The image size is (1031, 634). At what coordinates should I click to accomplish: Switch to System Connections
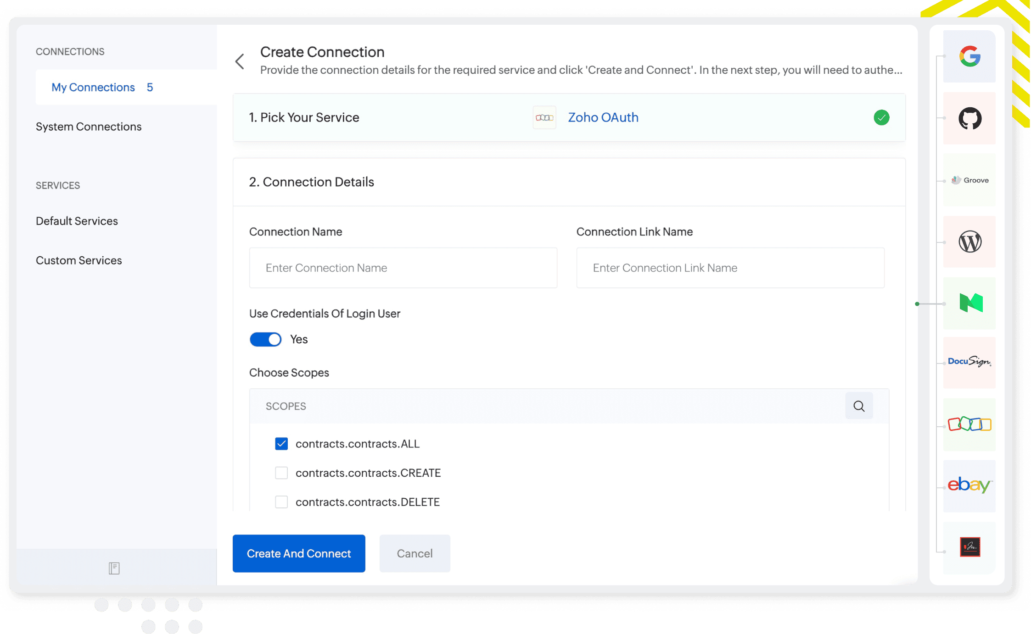click(x=89, y=127)
